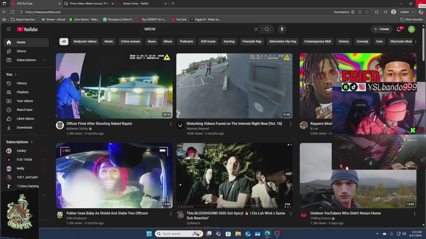
Task: Open the Edge icon in the taskbar
Action: (267, 234)
